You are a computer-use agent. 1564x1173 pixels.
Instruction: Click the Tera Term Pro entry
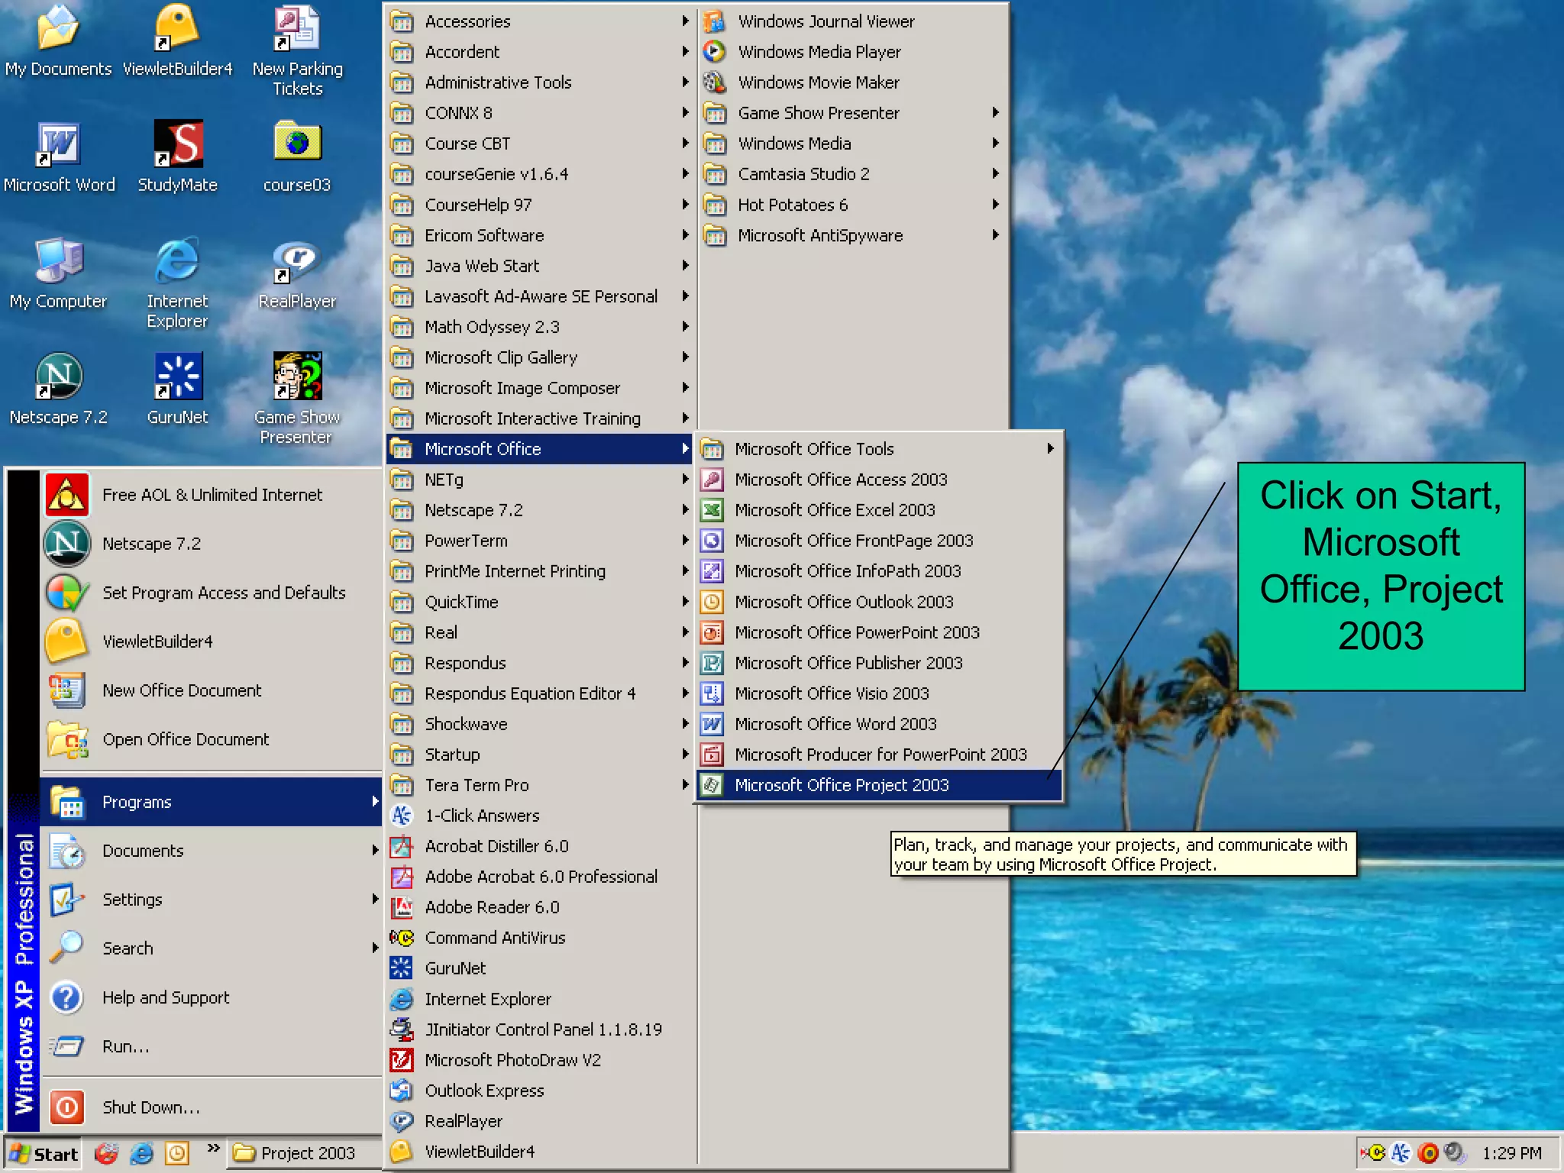point(538,785)
